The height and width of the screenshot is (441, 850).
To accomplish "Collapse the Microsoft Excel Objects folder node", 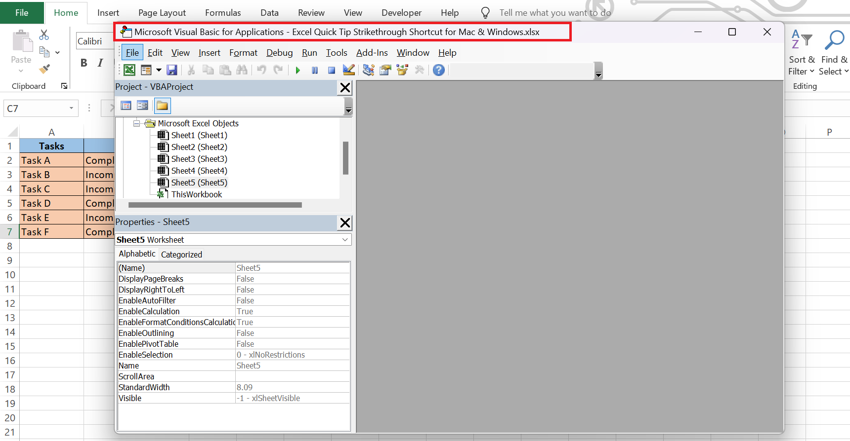I will point(136,123).
